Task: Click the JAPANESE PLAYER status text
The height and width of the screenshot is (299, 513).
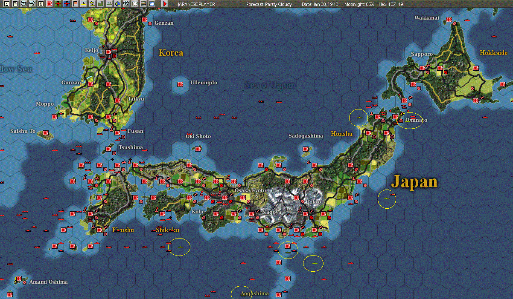Action: pos(196,4)
